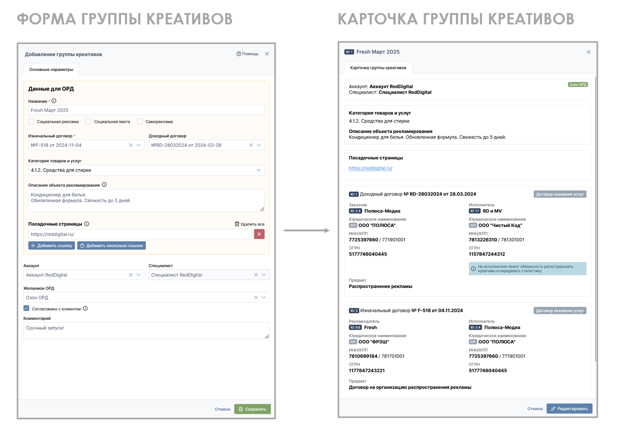The width and height of the screenshot is (617, 433).
Task: Enable the Социальная реклама checkbox
Action: (x=31, y=122)
